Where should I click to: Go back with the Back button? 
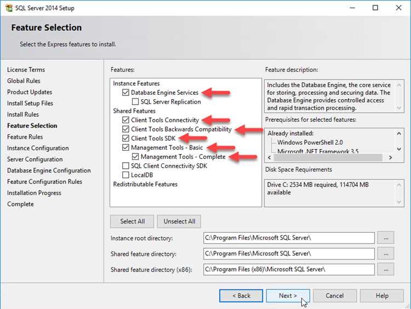241,296
